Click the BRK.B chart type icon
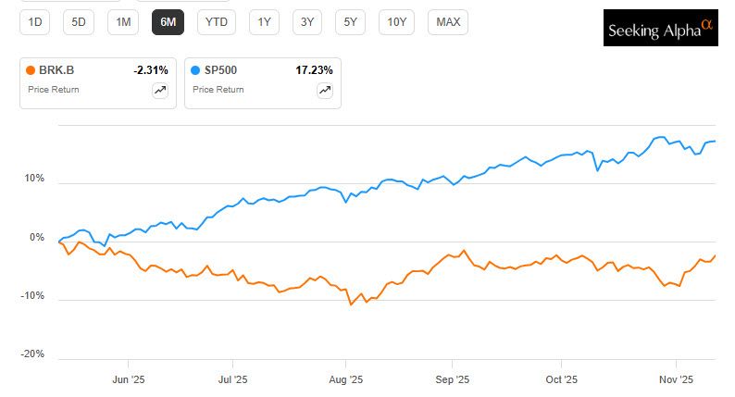Image resolution: width=735 pixels, height=397 pixels. pos(160,90)
